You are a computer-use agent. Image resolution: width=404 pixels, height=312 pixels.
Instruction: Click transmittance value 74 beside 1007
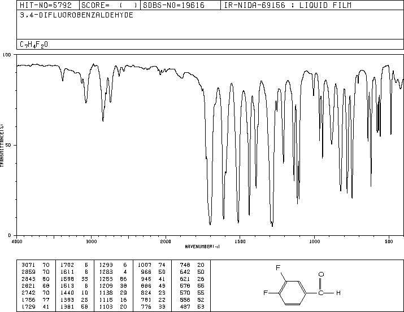[162, 265]
